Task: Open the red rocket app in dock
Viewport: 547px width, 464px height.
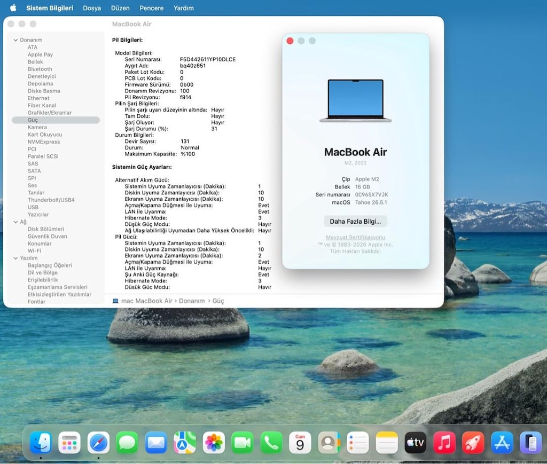Action: [473, 443]
